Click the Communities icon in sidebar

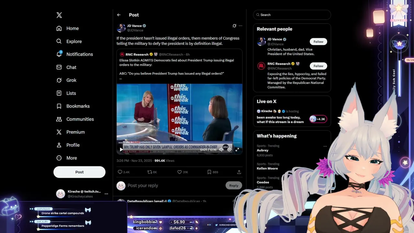pos(59,119)
